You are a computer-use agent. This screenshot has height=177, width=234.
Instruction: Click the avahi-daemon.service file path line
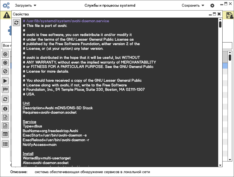pyautogui.click(x=66, y=21)
